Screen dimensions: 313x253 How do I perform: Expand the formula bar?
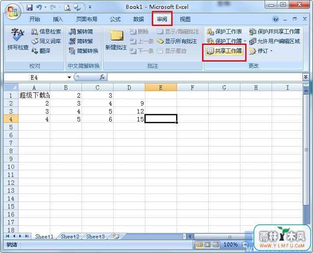click(x=306, y=77)
